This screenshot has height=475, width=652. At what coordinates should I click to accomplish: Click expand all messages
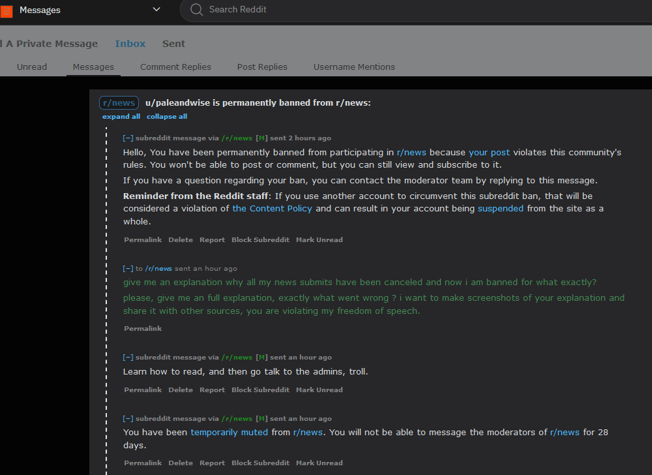[121, 116]
